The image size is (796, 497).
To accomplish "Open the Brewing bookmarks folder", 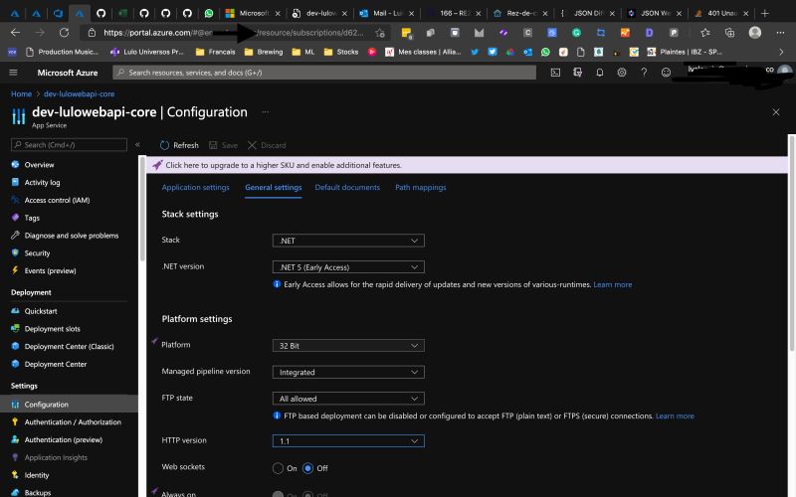I will [264, 52].
